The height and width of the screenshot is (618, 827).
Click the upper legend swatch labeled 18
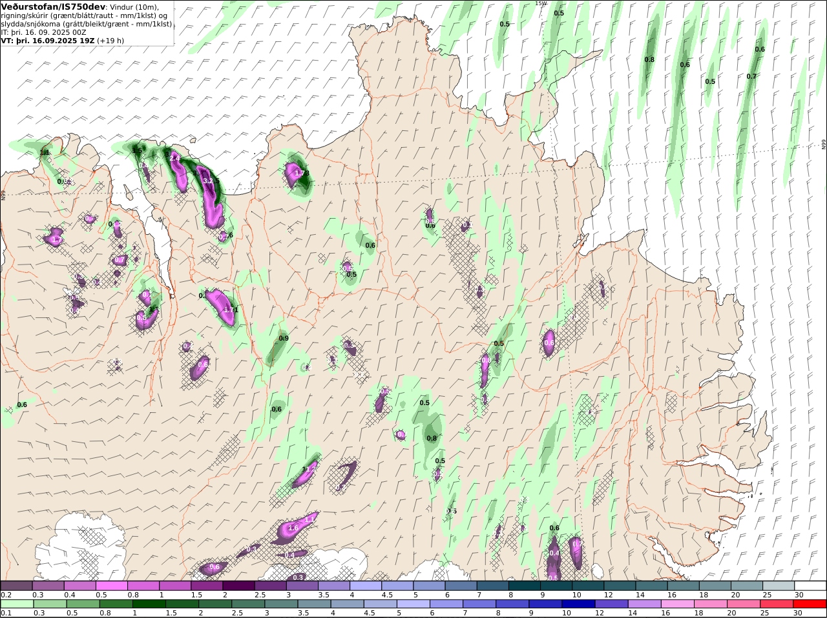tap(714, 585)
